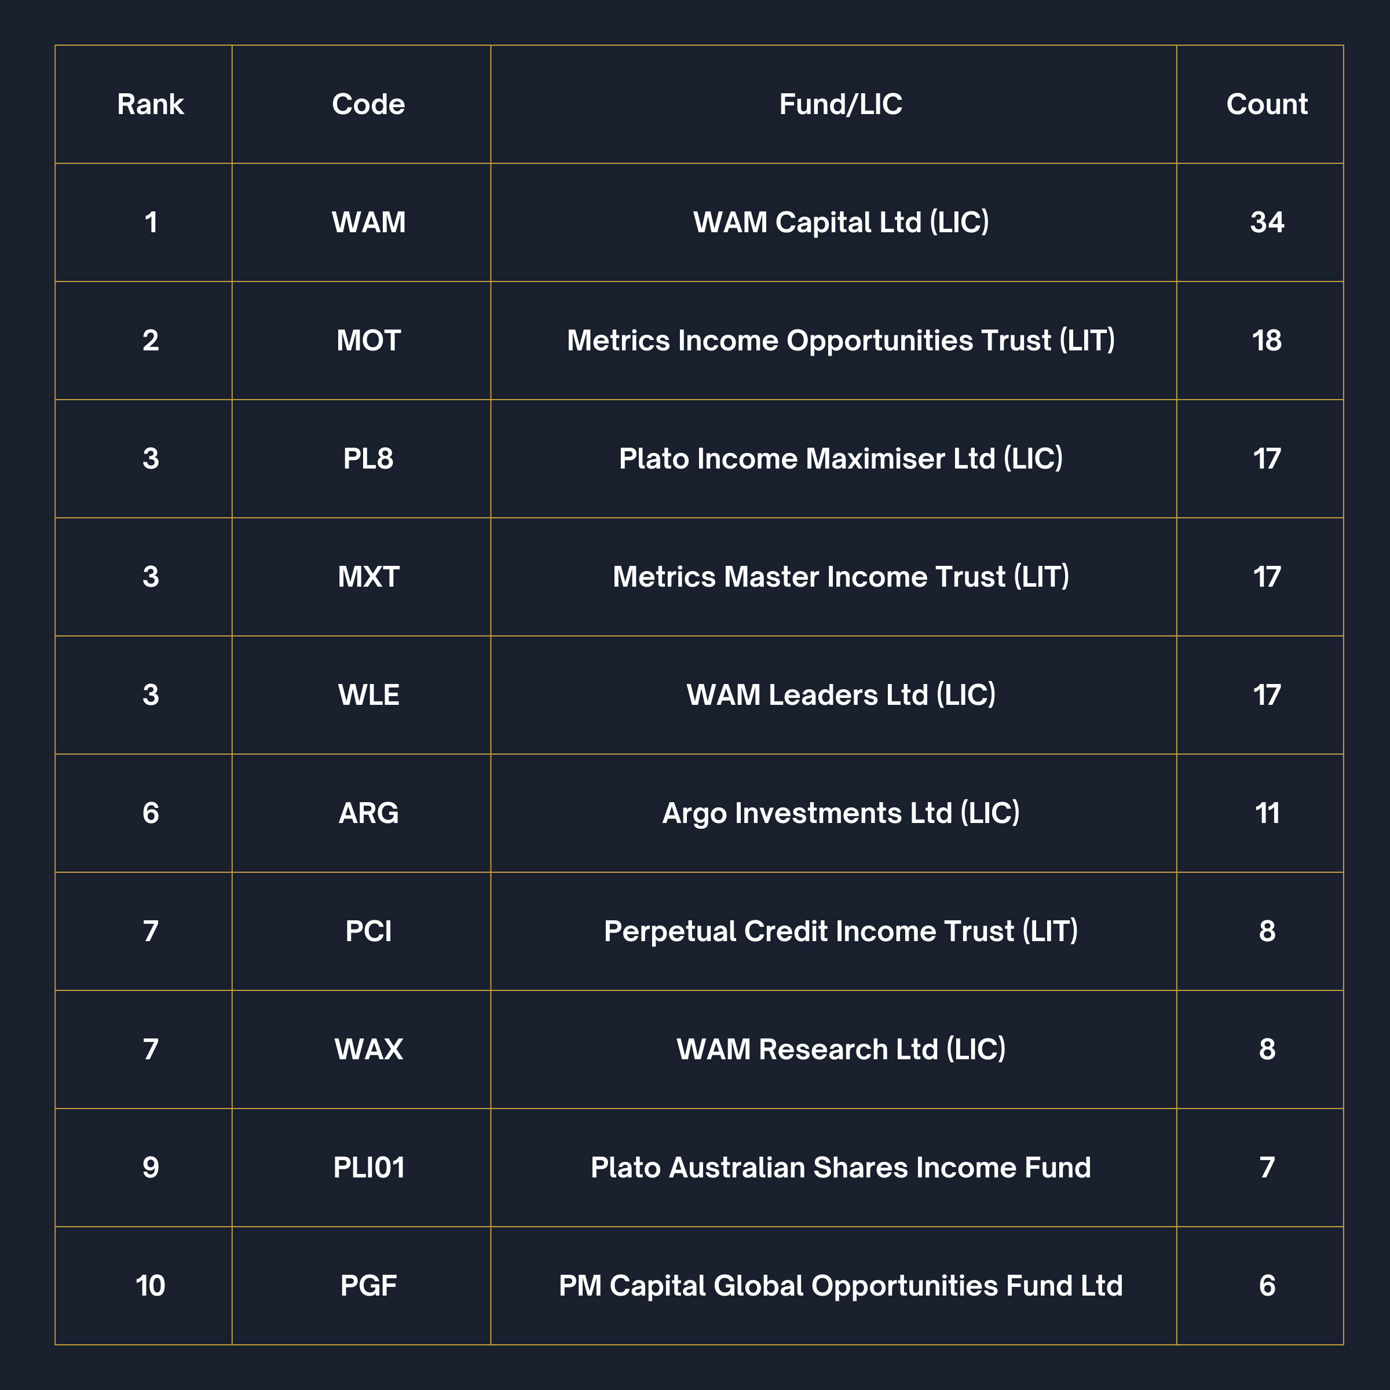Click the WAM Capital Ltd (LIC) name
1390x1390 pixels.
(840, 222)
